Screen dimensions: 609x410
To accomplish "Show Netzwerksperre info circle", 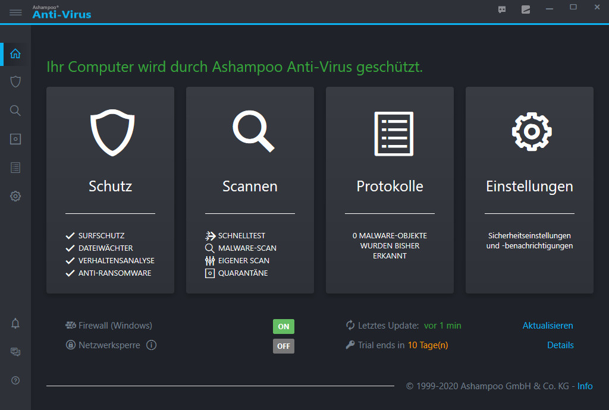I will pos(152,345).
